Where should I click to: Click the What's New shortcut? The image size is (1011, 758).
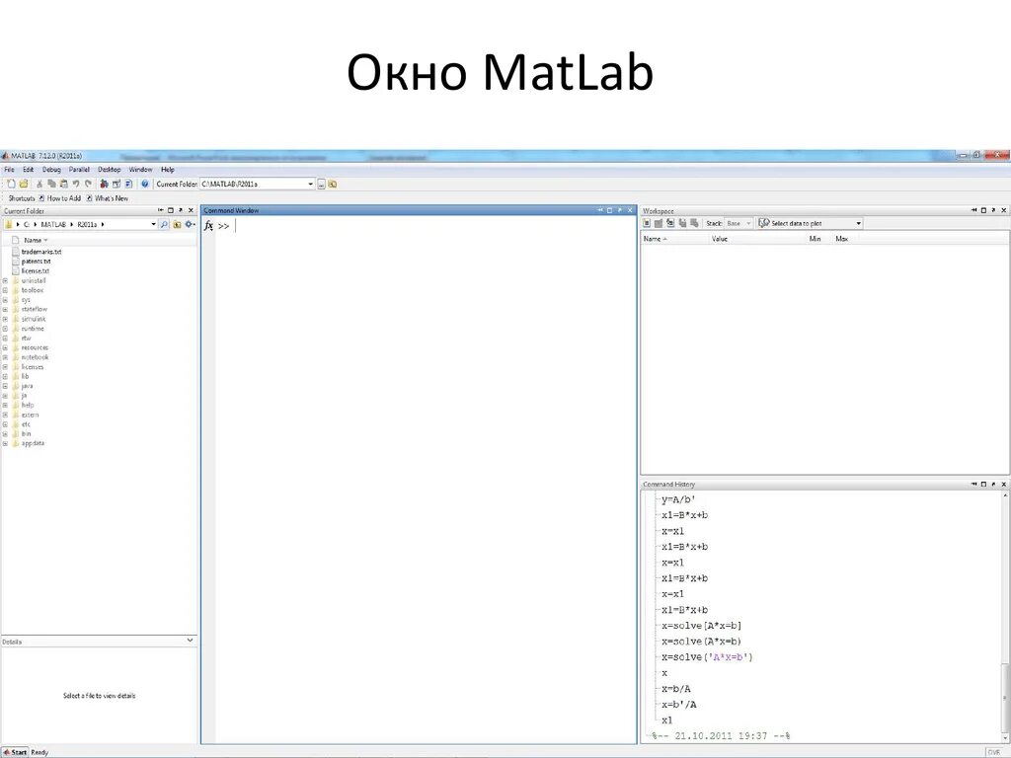pyautogui.click(x=107, y=198)
